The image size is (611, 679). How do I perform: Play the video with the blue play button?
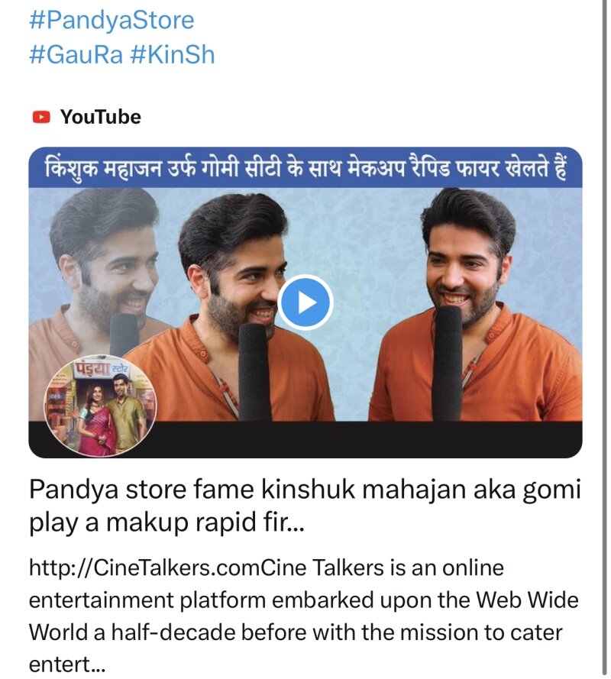point(305,302)
